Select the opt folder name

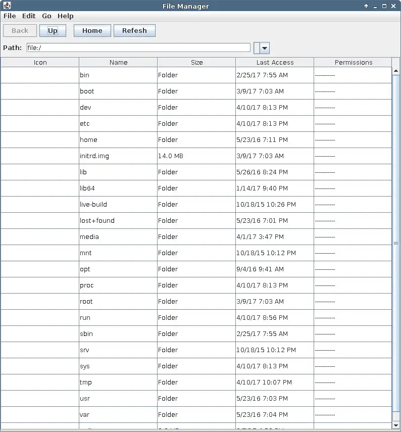coord(85,269)
